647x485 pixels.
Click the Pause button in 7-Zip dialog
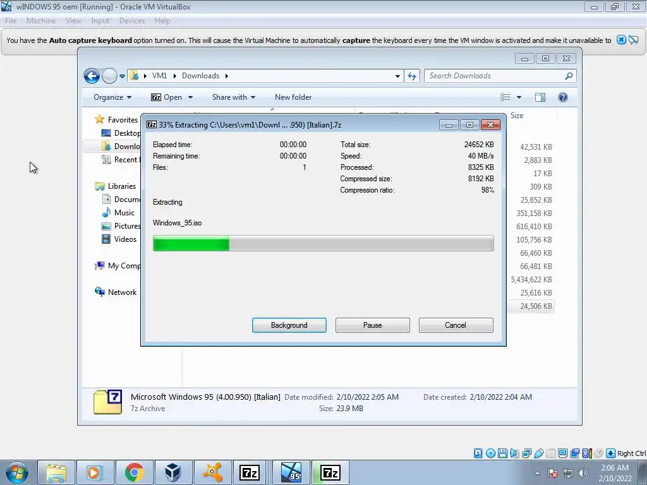[373, 325]
